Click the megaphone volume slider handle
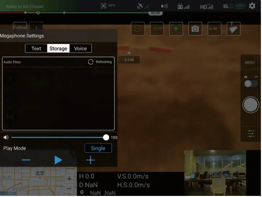The width and height of the screenshot is (262, 197). tap(106, 137)
